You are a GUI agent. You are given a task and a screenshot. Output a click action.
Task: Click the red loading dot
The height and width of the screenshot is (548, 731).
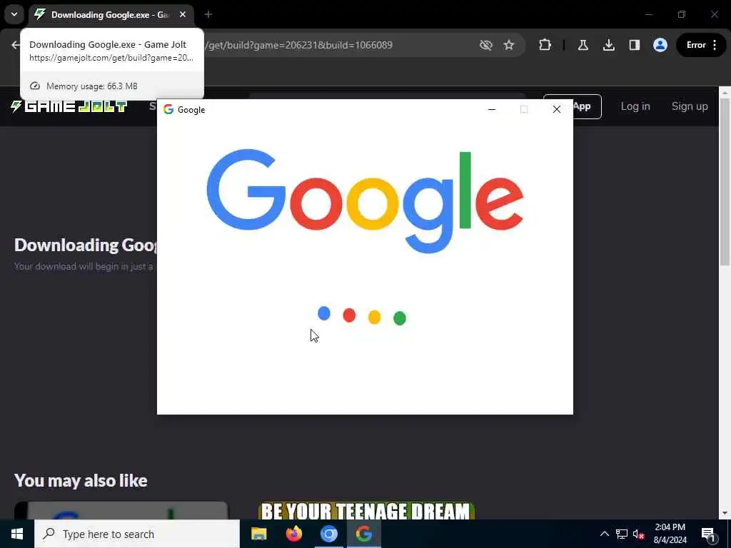tap(349, 315)
